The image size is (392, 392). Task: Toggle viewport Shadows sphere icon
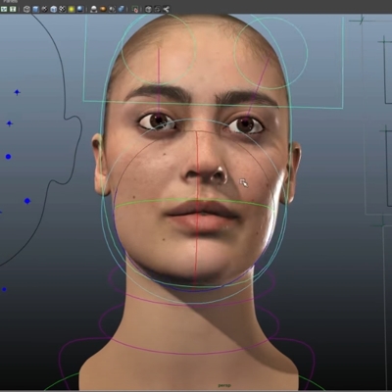click(x=80, y=9)
